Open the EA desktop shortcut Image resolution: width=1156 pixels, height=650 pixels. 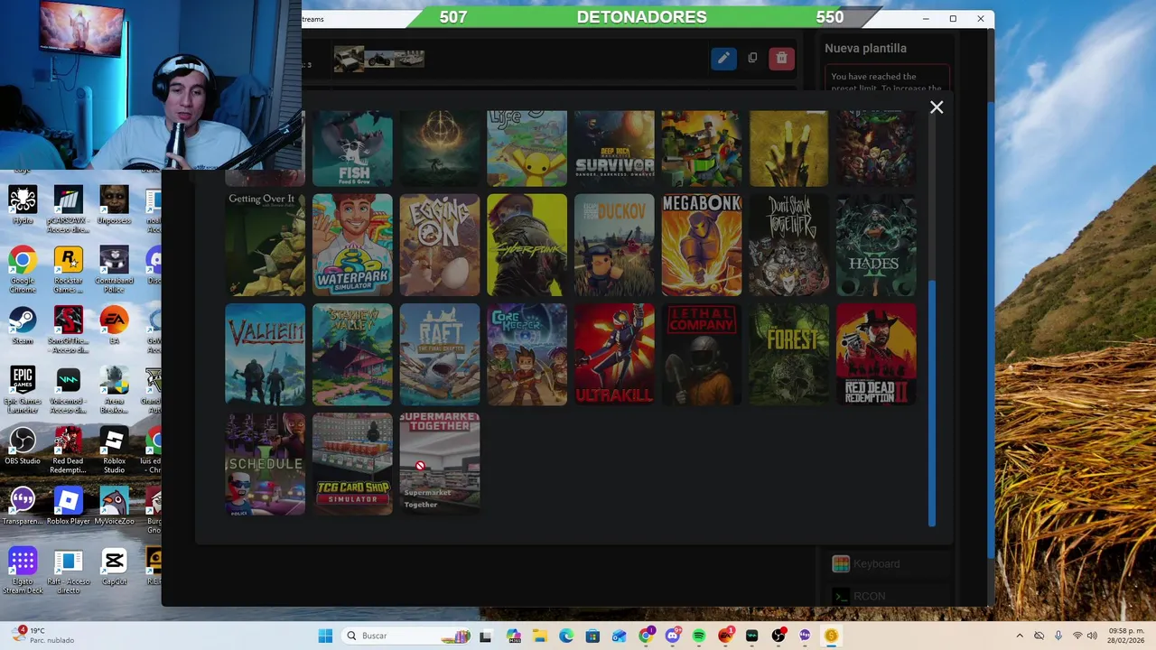tap(114, 326)
